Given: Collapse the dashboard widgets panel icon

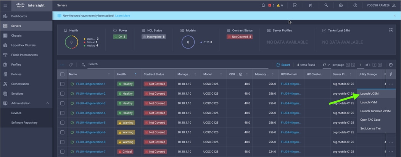Looking at the screenshot, I should click(391, 30).
